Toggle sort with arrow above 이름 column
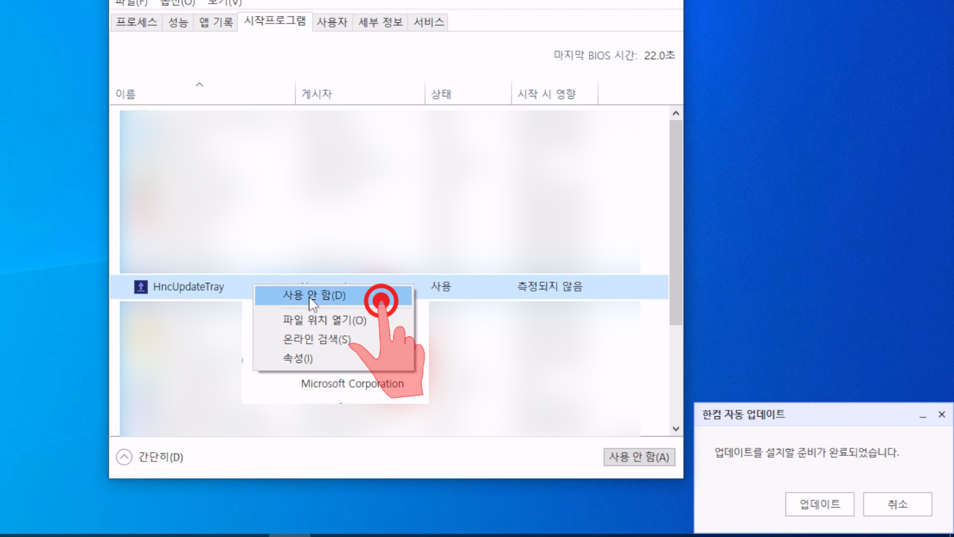The image size is (954, 537). (x=199, y=85)
